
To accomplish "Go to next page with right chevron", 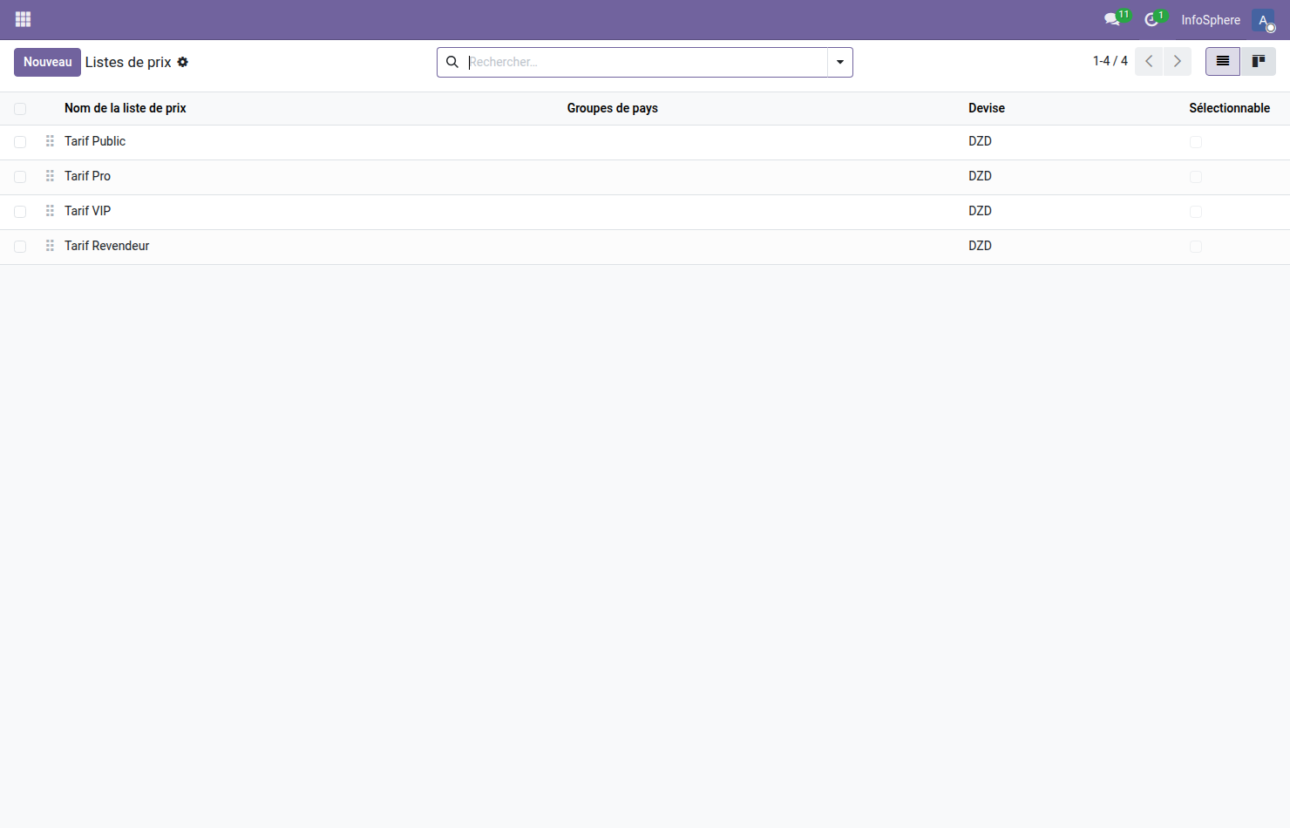I will [x=1177, y=61].
